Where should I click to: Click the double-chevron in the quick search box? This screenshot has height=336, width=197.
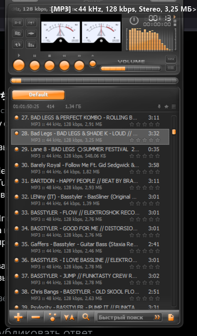pos(157,317)
